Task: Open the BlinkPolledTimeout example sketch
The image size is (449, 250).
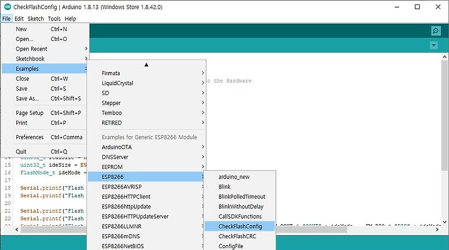Action: point(239,197)
